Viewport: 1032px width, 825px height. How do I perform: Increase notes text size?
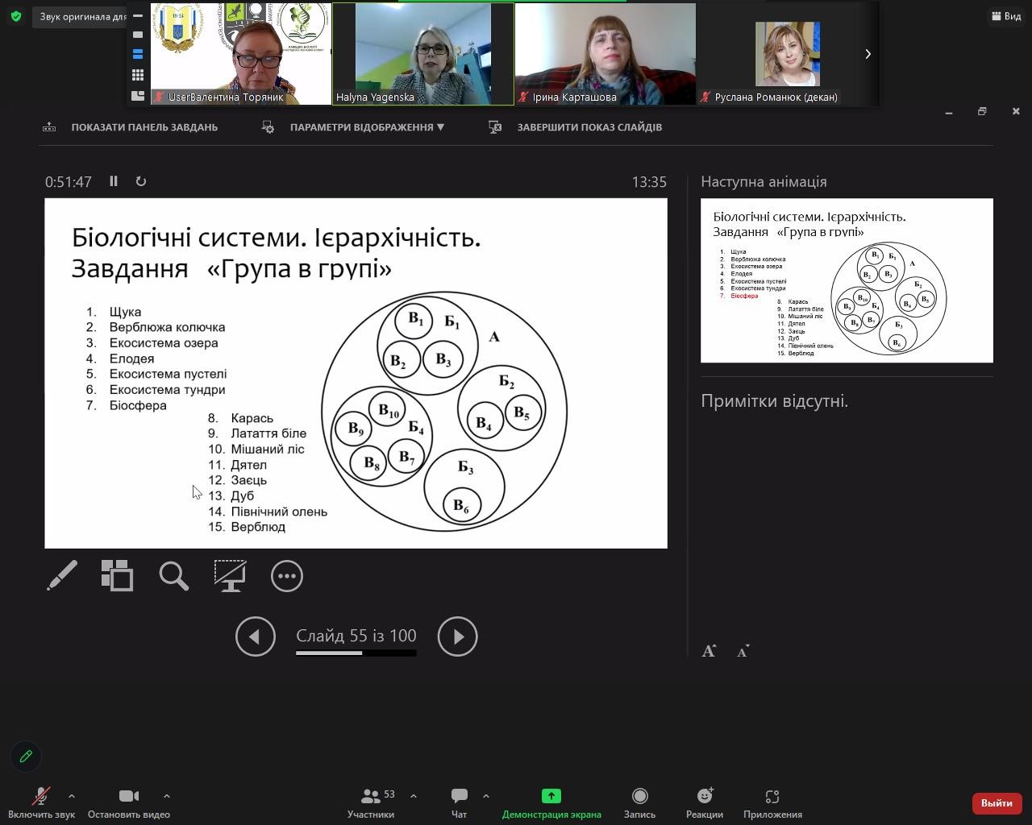point(709,651)
